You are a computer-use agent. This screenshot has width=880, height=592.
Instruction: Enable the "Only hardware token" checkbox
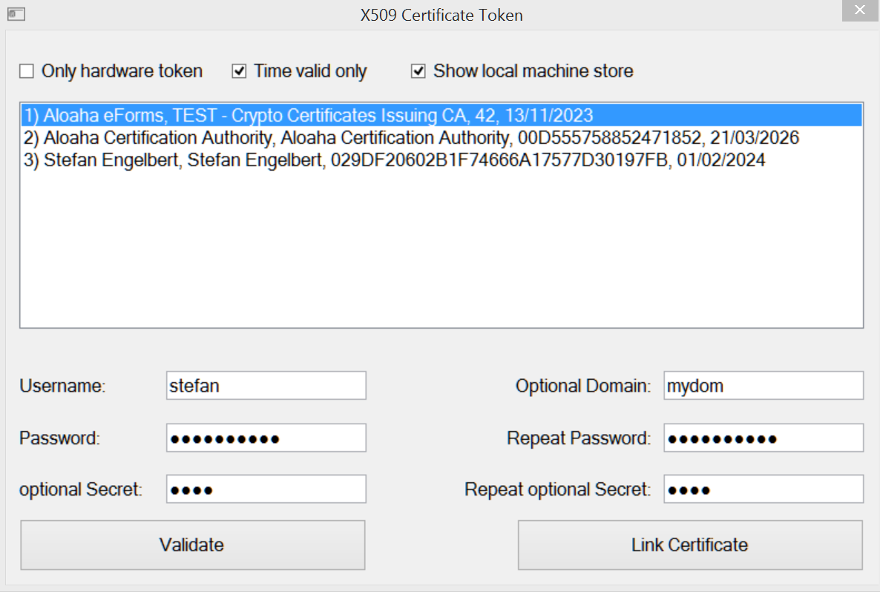click(27, 70)
